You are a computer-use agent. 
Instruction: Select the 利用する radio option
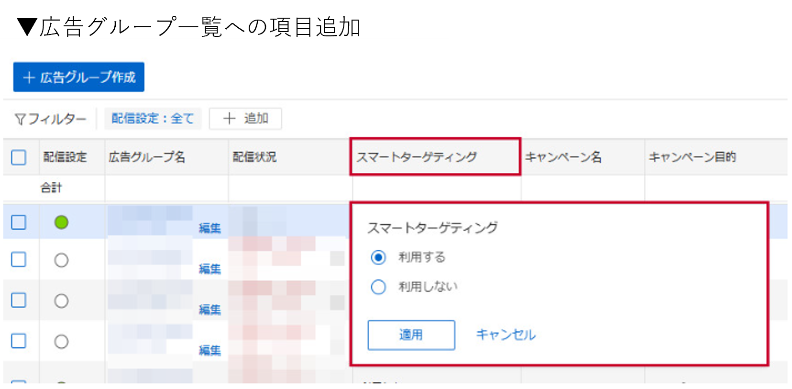[378, 257]
